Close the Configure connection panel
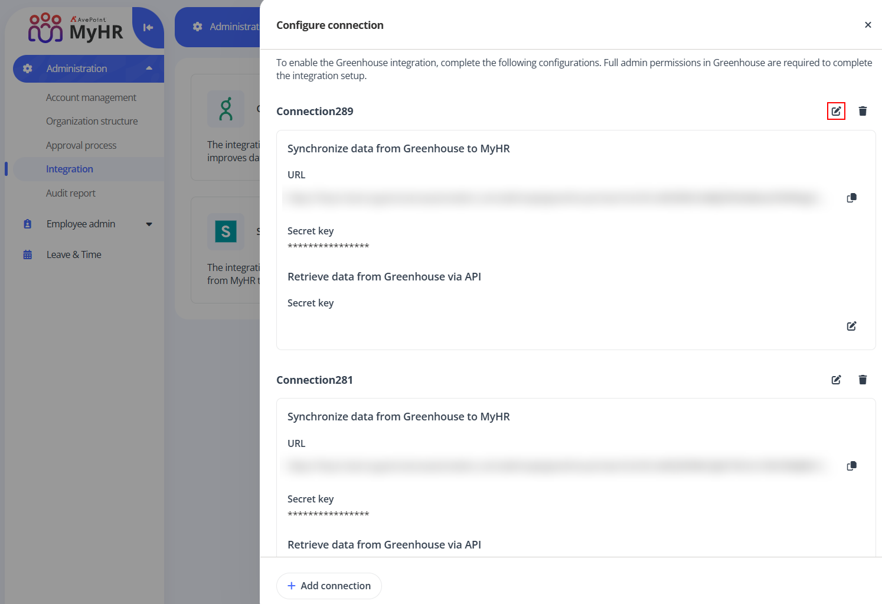The height and width of the screenshot is (604, 882). click(868, 25)
